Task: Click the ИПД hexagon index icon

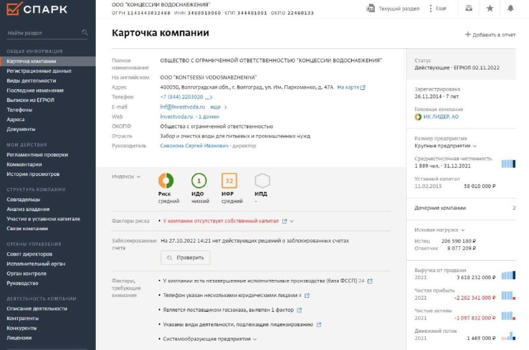Action: [x=262, y=181]
